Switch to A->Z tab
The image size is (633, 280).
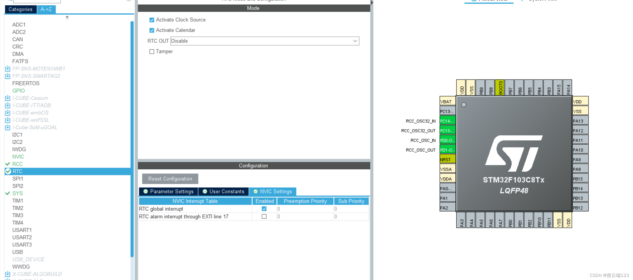point(46,9)
